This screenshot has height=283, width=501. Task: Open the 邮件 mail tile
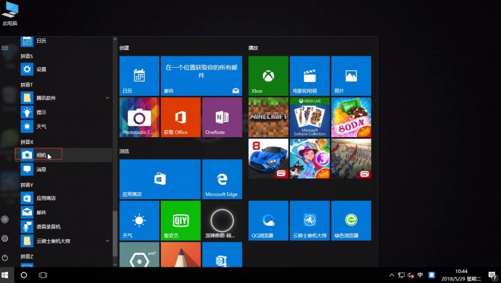pyautogui.click(x=202, y=76)
